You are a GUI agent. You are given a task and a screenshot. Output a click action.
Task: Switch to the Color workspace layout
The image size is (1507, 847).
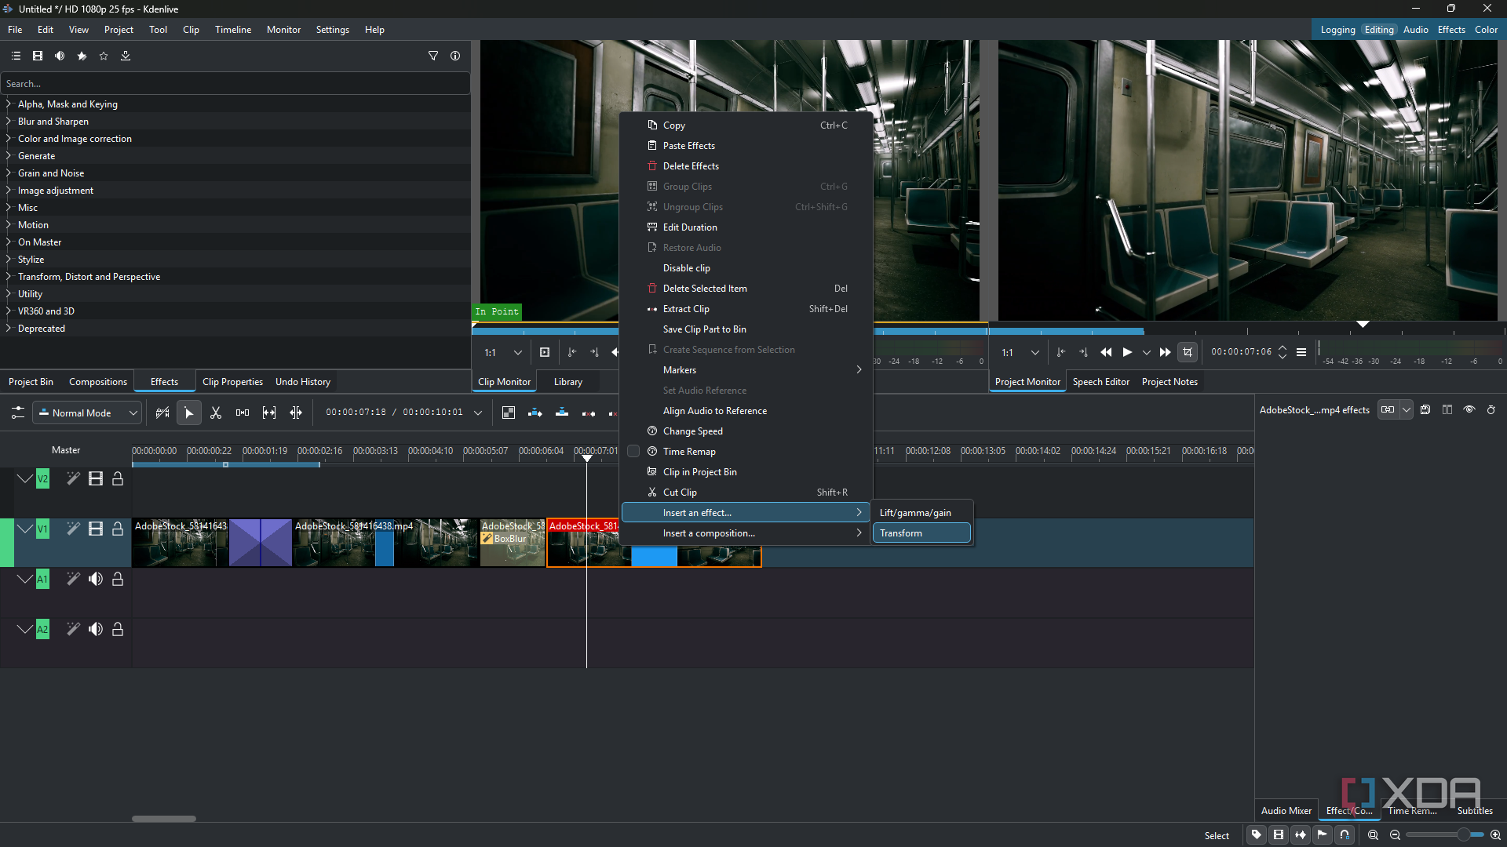coord(1486,30)
